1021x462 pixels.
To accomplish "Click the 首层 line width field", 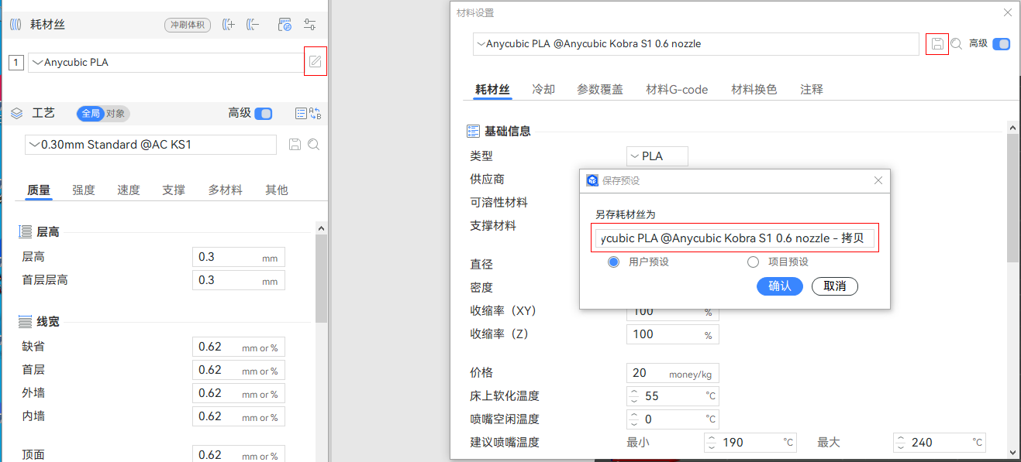I will point(239,370).
